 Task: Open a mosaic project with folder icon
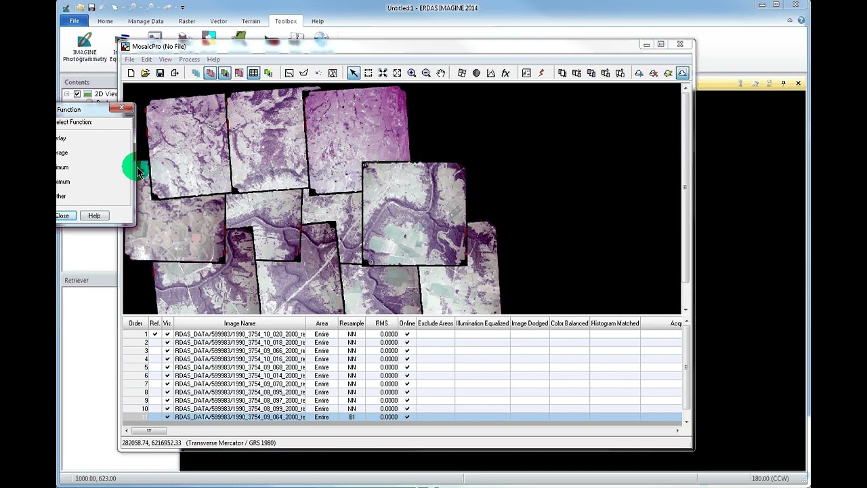pos(145,73)
